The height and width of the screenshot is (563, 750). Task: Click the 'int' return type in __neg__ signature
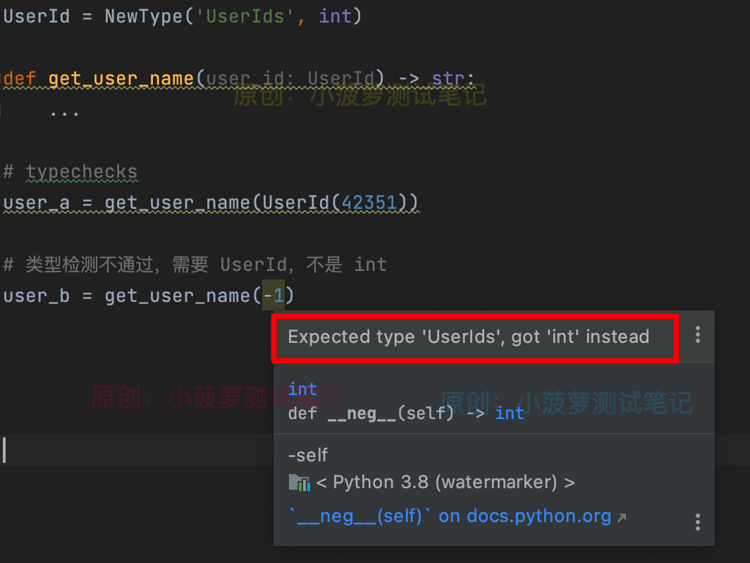pyautogui.click(x=510, y=413)
